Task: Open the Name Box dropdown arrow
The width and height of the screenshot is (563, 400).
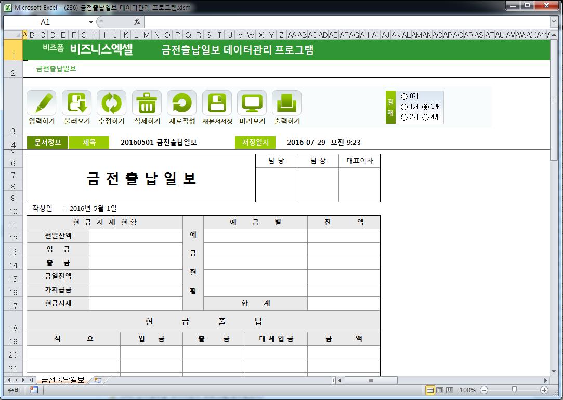Action: point(91,22)
